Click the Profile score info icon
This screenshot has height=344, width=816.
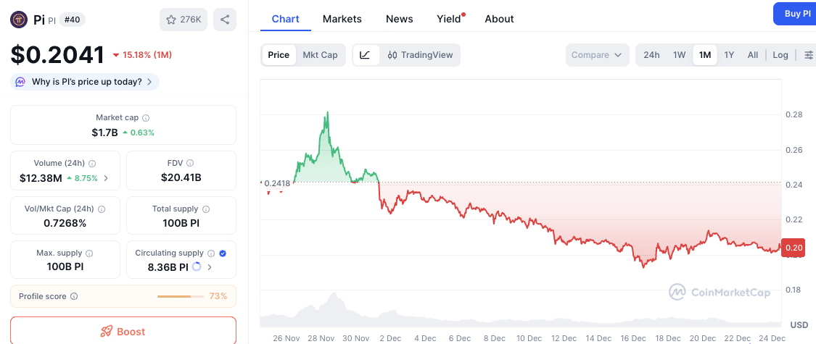pos(74,296)
